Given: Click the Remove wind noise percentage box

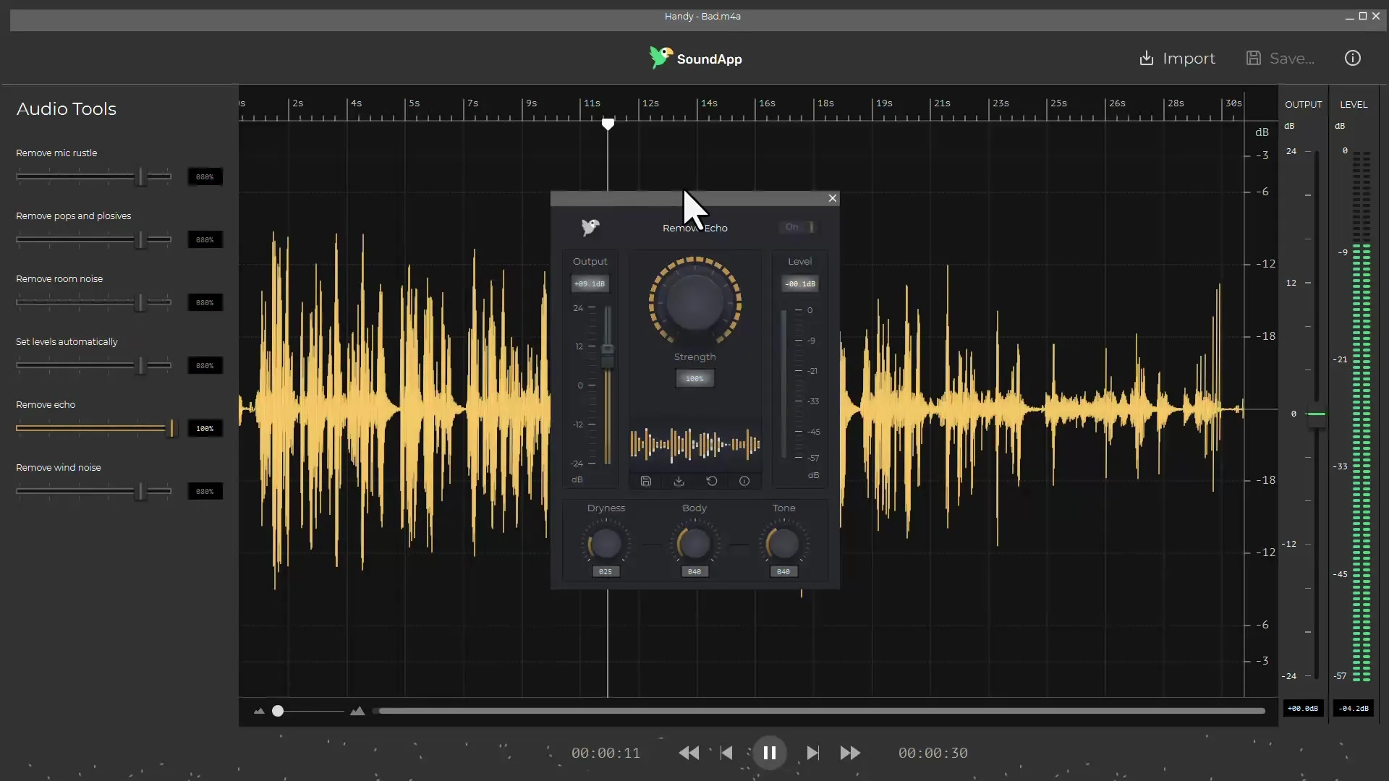Looking at the screenshot, I should point(205,491).
